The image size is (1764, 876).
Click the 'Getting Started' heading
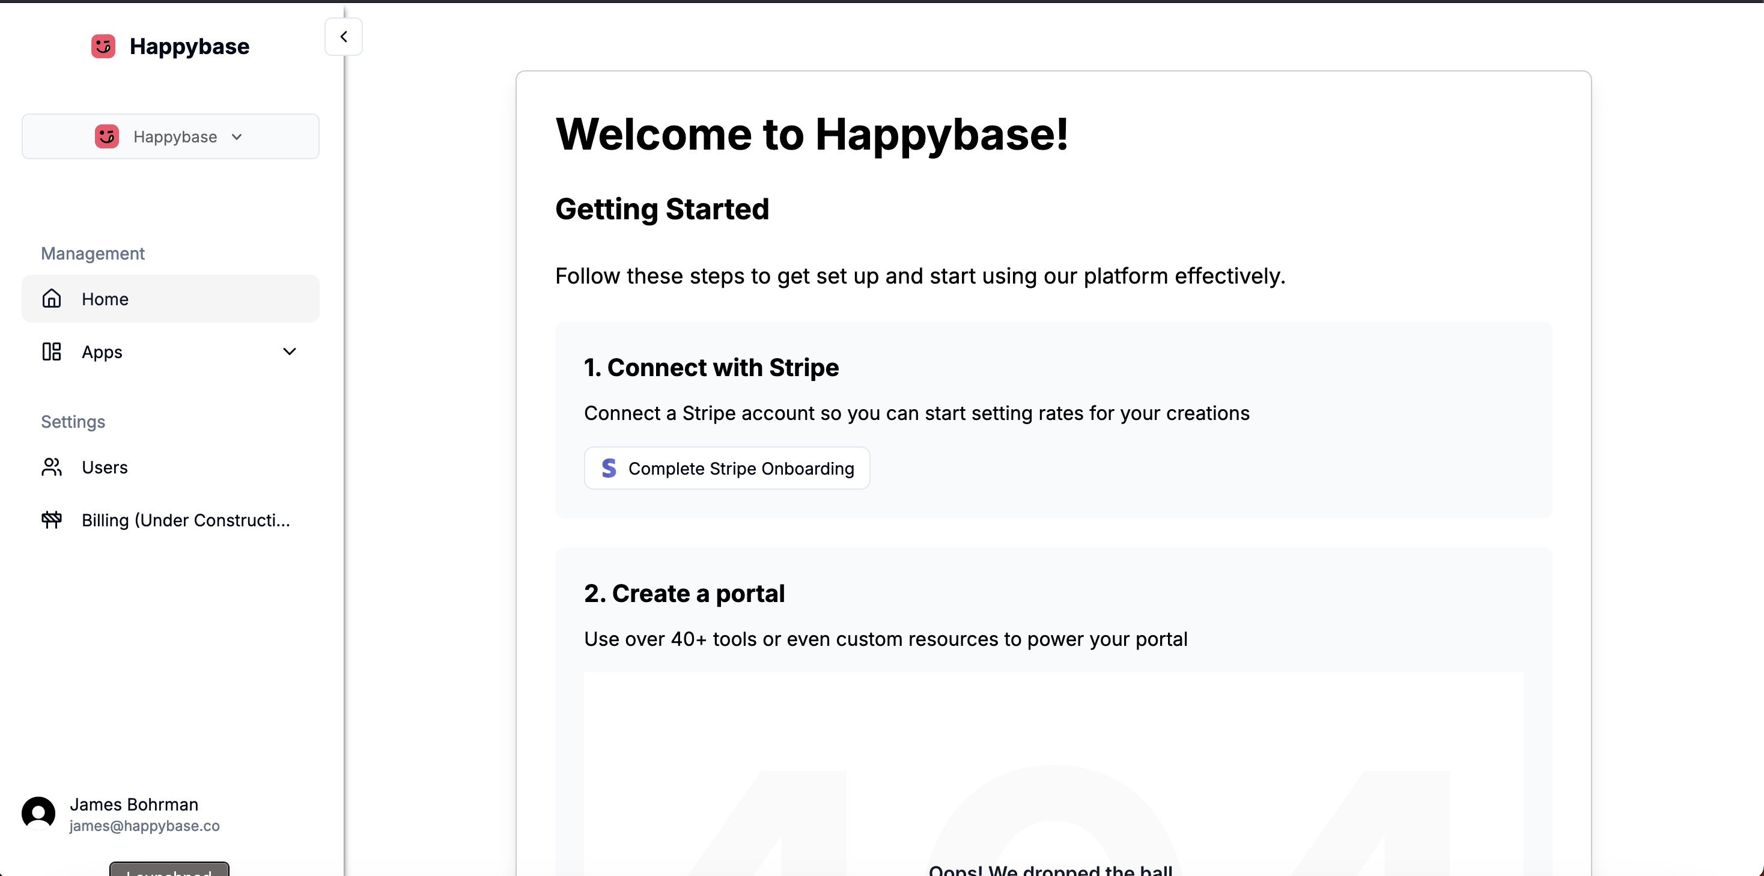pyautogui.click(x=662, y=209)
